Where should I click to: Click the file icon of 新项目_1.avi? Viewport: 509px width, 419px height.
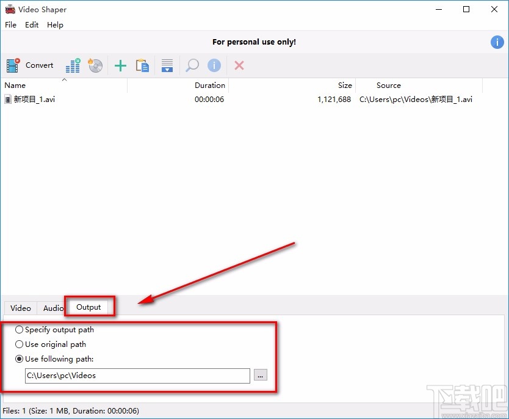tap(8, 100)
